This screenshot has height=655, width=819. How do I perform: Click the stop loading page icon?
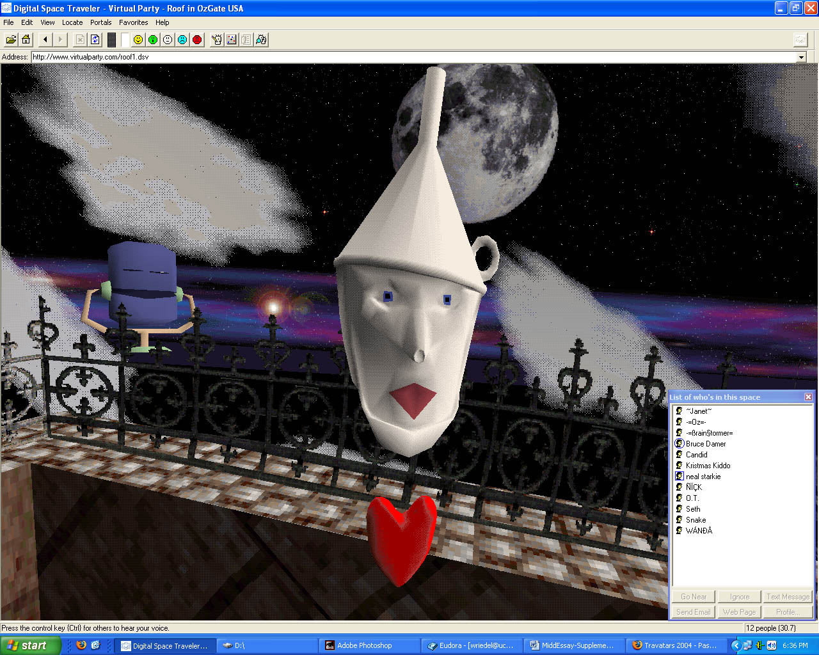[x=80, y=40]
